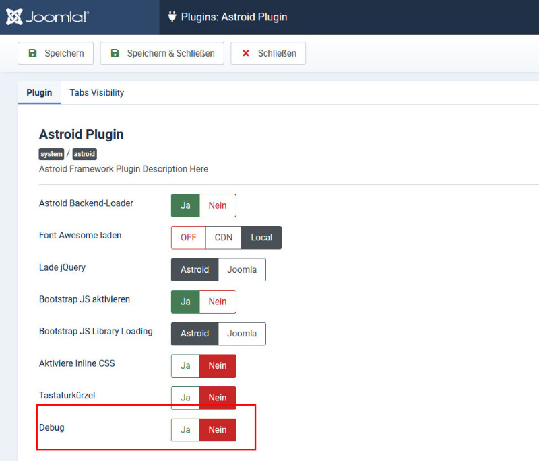Turn Font Awesome laden OFF
The height and width of the screenshot is (461, 539).
tap(189, 237)
